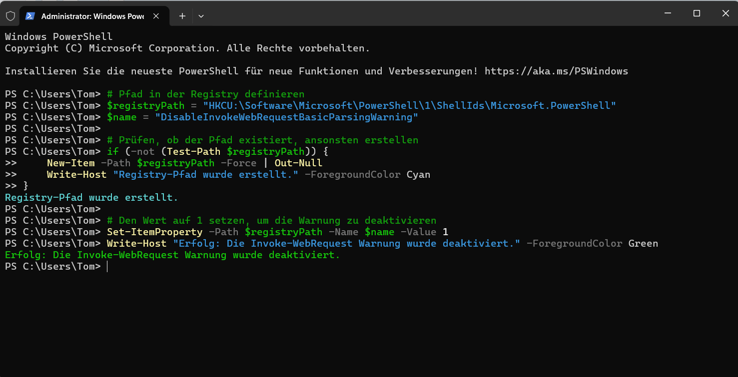The width and height of the screenshot is (738, 377).
Task: Open the https://aka.ms/PSWindows link
Action: pos(556,71)
